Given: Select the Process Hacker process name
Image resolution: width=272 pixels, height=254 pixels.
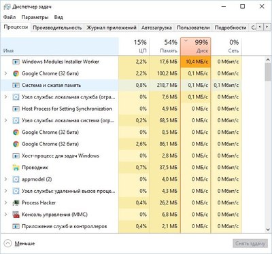Looking at the screenshot, I should pyautogui.click(x=39, y=202).
